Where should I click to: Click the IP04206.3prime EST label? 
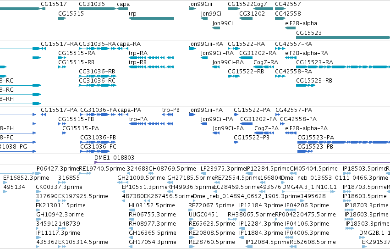point(307,205)
